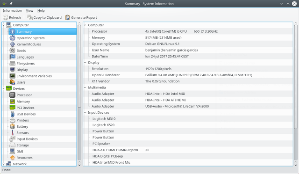Collapse the Multimedia section in details pane

85,87
